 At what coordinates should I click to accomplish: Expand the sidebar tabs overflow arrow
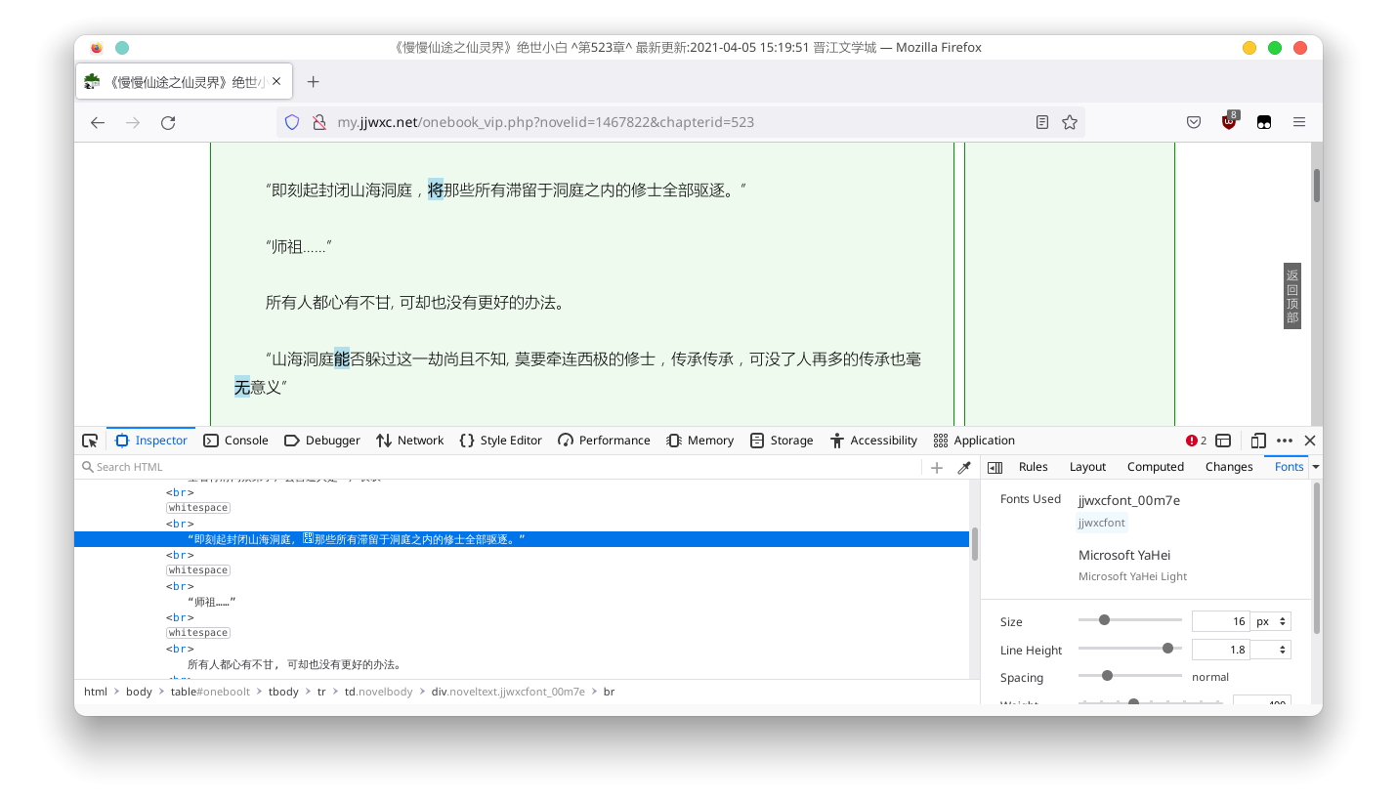pos(1315,468)
